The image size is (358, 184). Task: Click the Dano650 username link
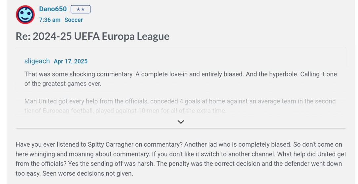point(53,9)
